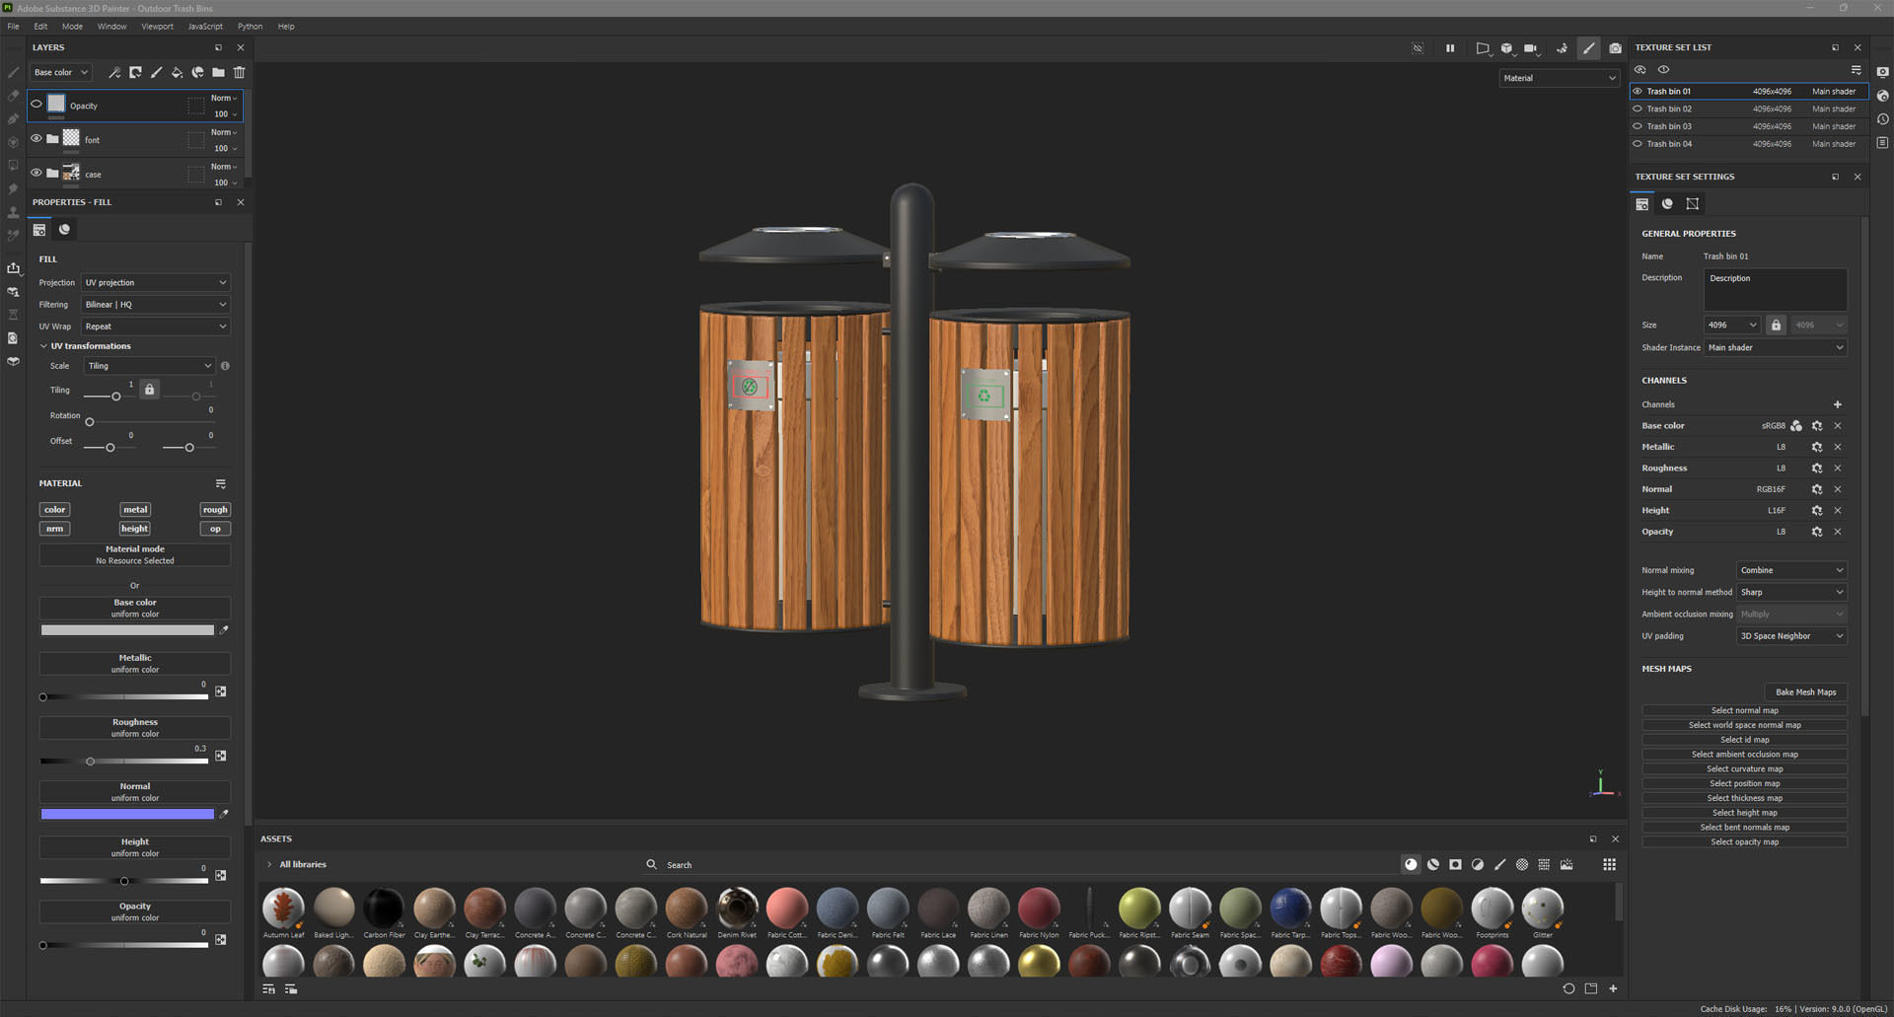Open Display settings icon on right sidebar

1882,72
